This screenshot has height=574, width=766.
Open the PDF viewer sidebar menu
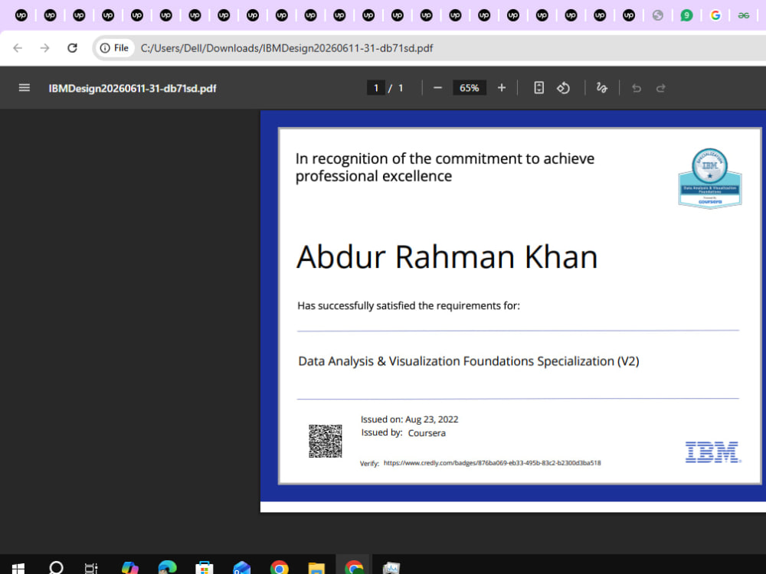click(24, 88)
